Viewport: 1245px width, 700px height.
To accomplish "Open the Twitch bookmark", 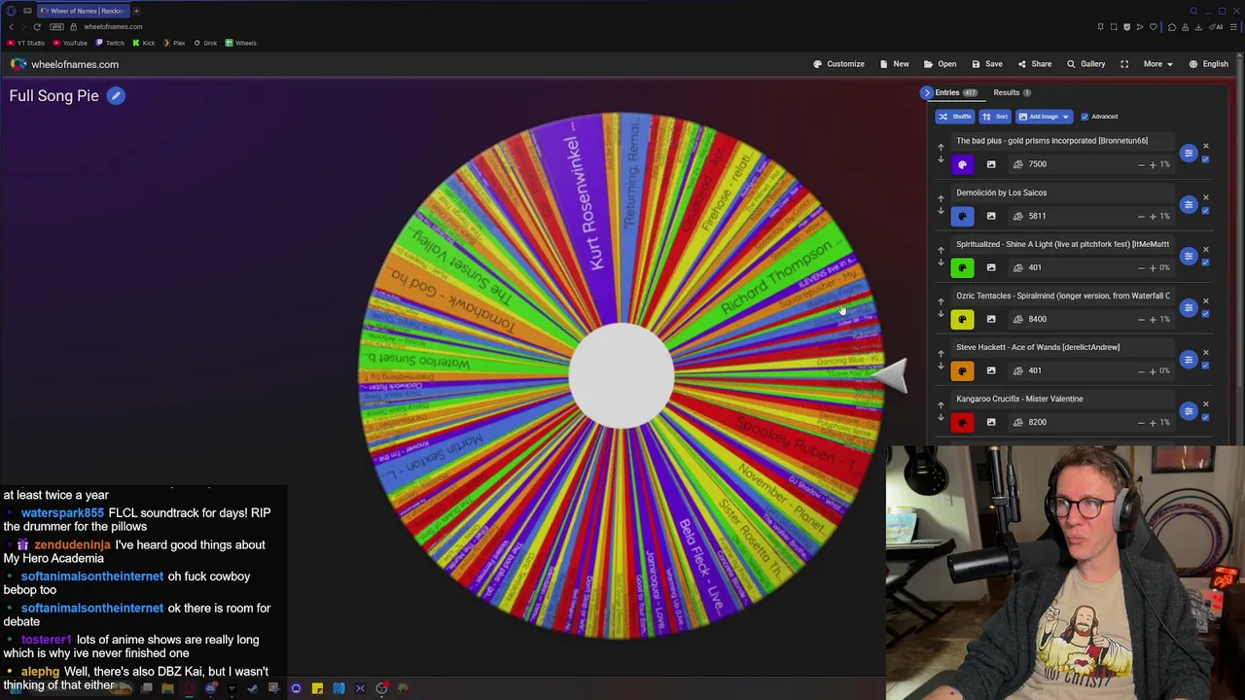I will point(110,43).
